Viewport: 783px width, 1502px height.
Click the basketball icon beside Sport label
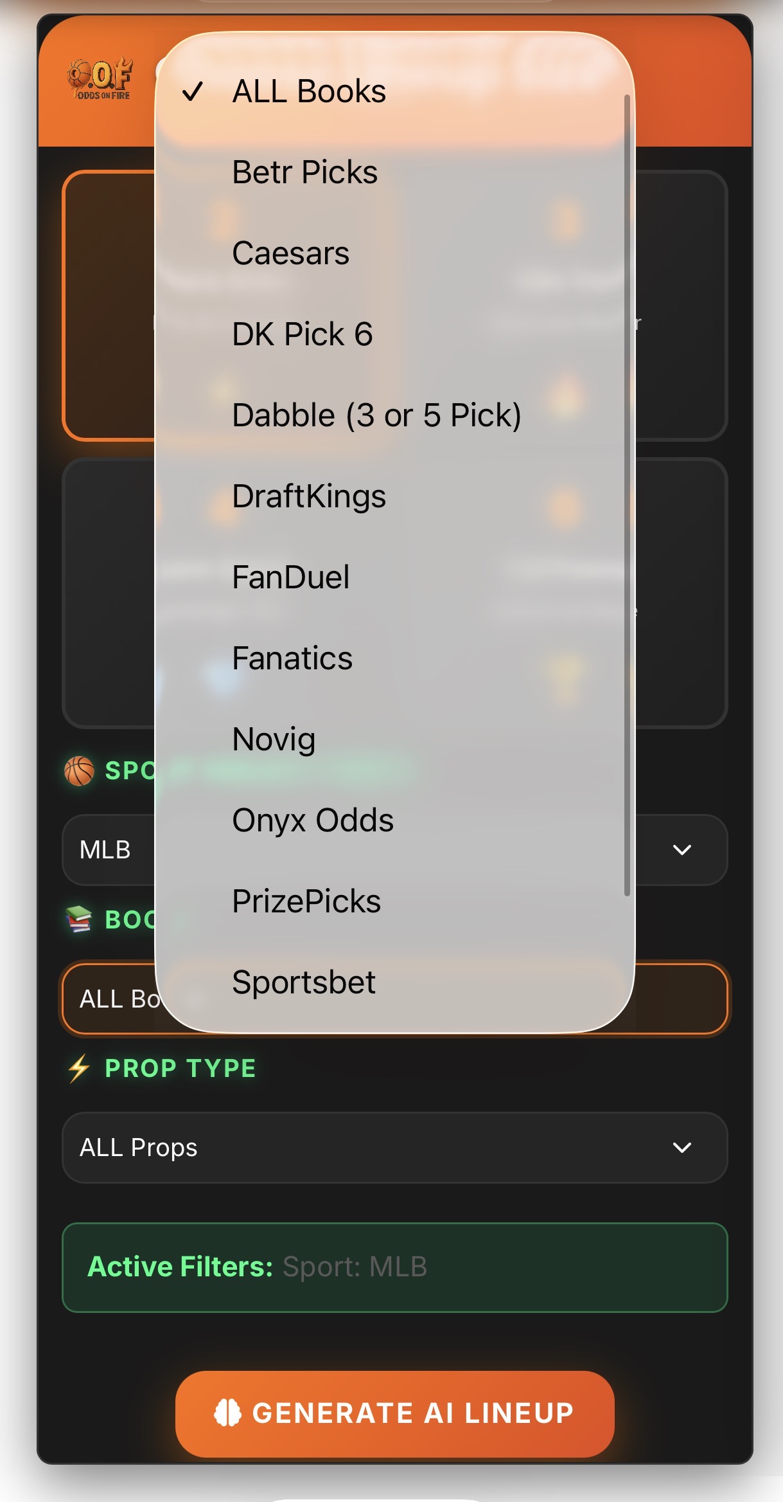click(x=79, y=770)
